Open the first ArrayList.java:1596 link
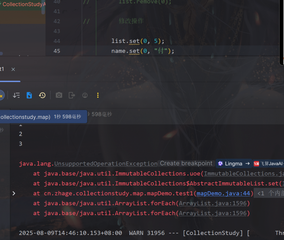Viewport: 284px width, 240px height. pyautogui.click(x=212, y=203)
